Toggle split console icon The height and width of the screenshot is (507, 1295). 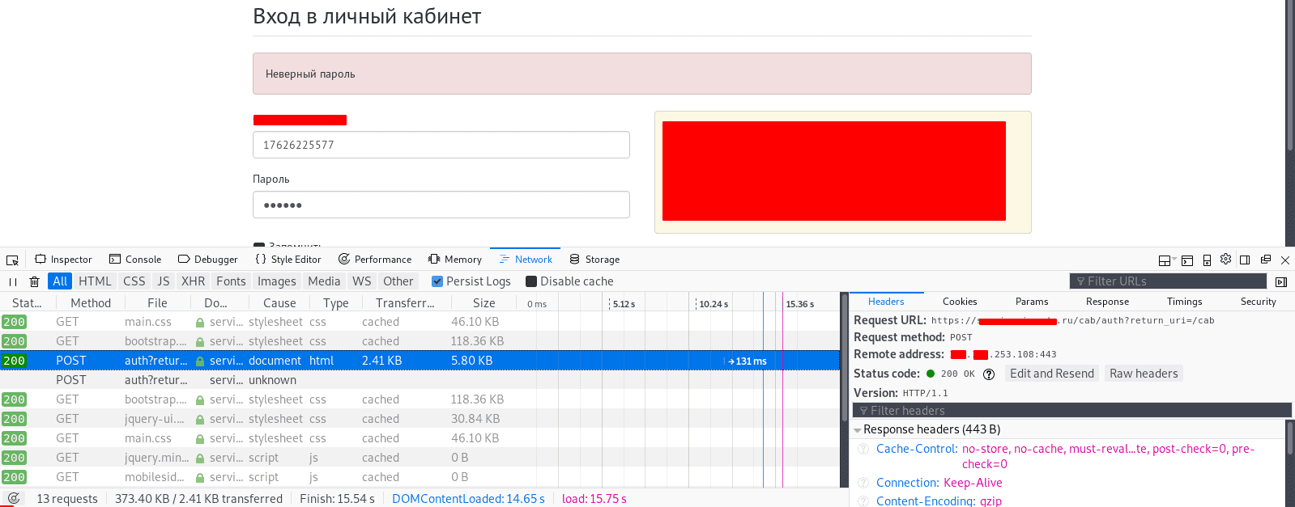coord(1187,260)
